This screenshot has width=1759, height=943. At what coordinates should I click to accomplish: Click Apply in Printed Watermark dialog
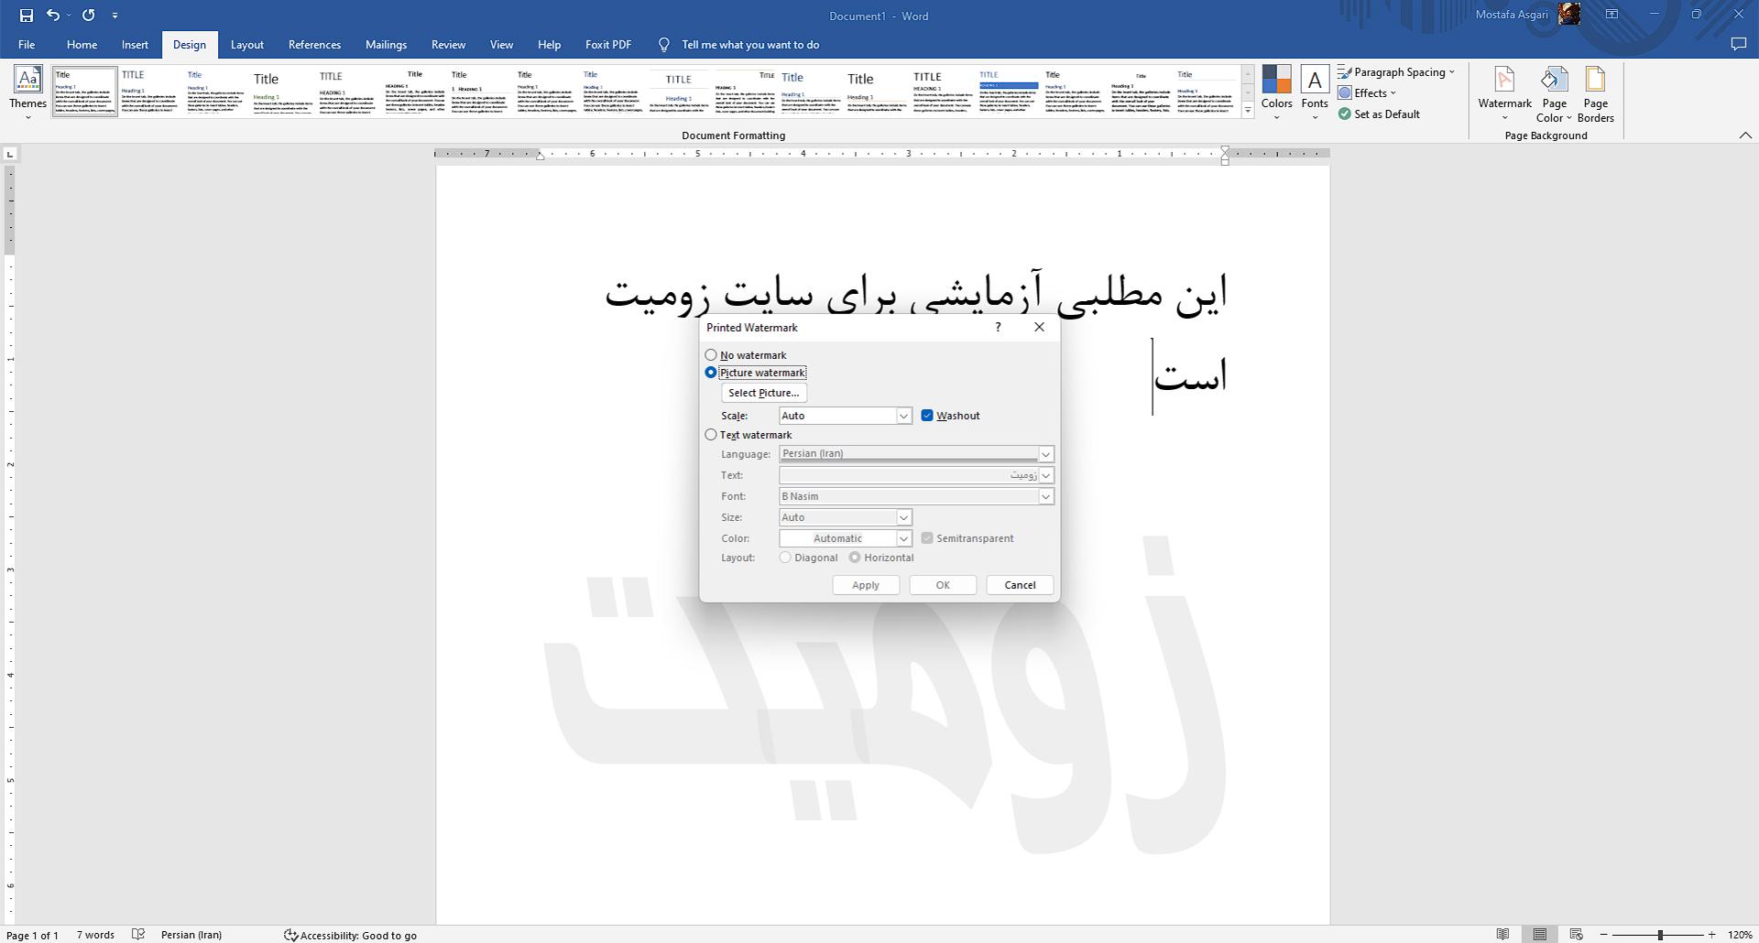tap(866, 585)
